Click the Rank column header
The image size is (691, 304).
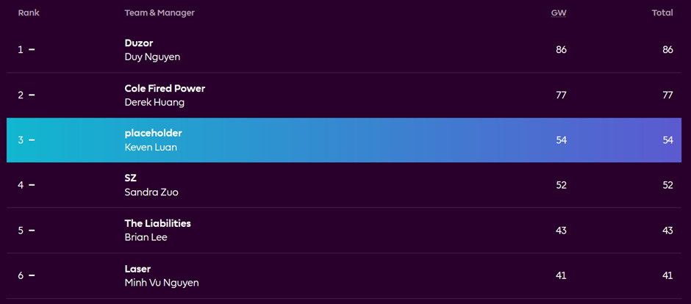click(29, 13)
